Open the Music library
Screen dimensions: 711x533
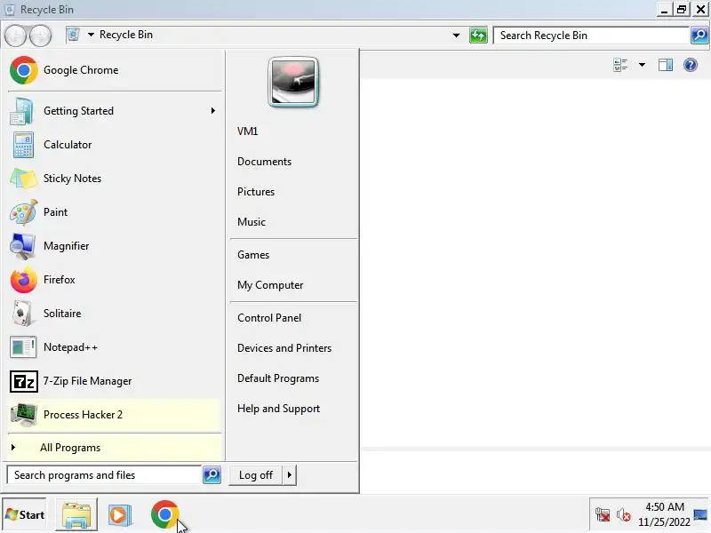(x=252, y=222)
